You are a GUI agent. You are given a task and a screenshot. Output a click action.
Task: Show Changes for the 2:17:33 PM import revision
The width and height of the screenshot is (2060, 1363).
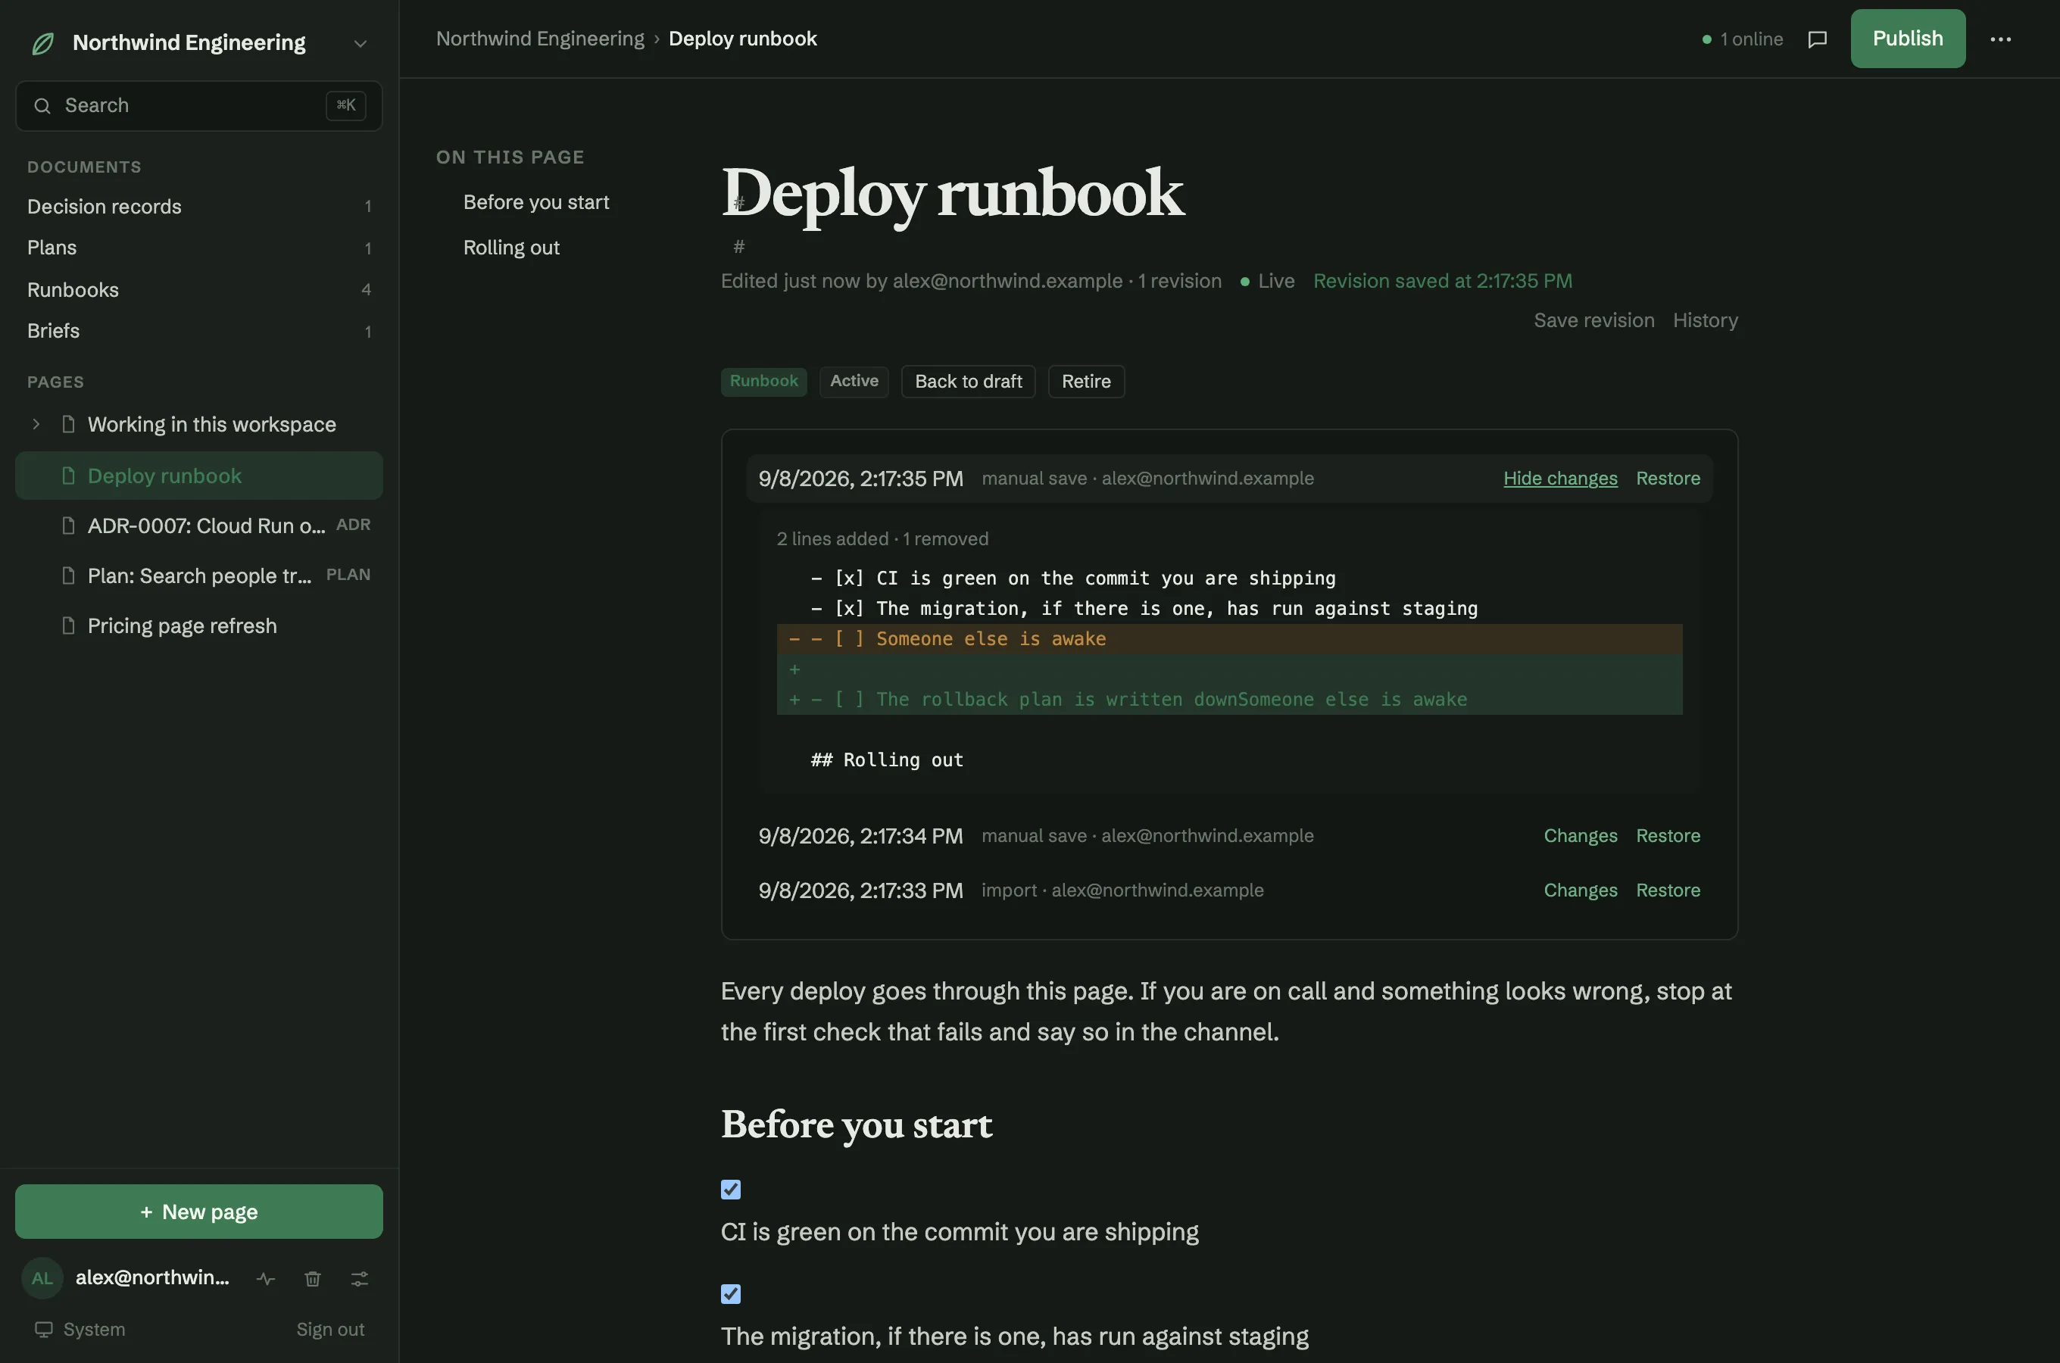pyautogui.click(x=1580, y=890)
